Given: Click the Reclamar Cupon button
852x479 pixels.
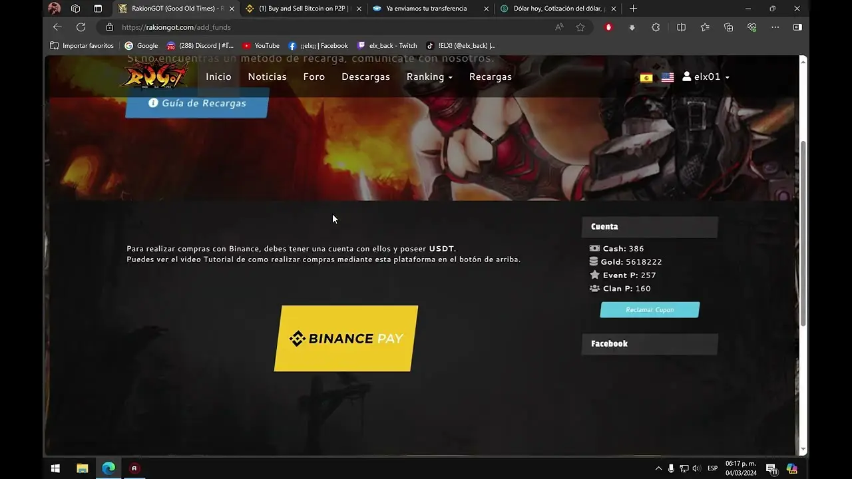Looking at the screenshot, I should [650, 310].
